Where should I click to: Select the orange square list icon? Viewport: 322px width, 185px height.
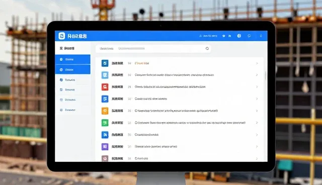pyautogui.click(x=105, y=111)
